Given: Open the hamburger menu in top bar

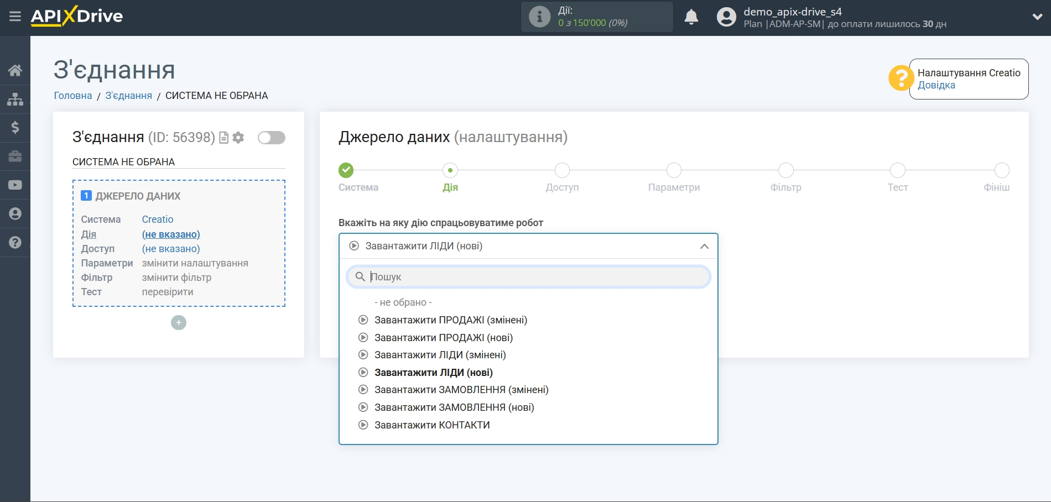Looking at the screenshot, I should [x=15, y=17].
